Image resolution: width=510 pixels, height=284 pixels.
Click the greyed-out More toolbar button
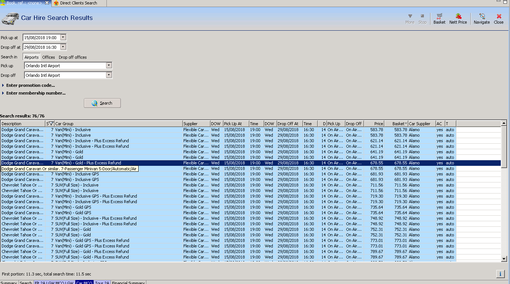[x=410, y=18]
